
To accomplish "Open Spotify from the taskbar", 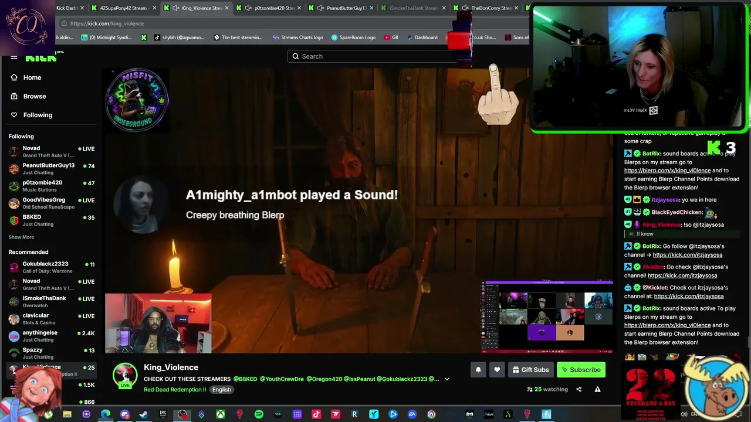I will coord(259,414).
